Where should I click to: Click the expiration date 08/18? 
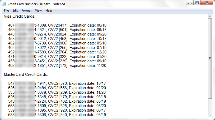[x=101, y=97]
